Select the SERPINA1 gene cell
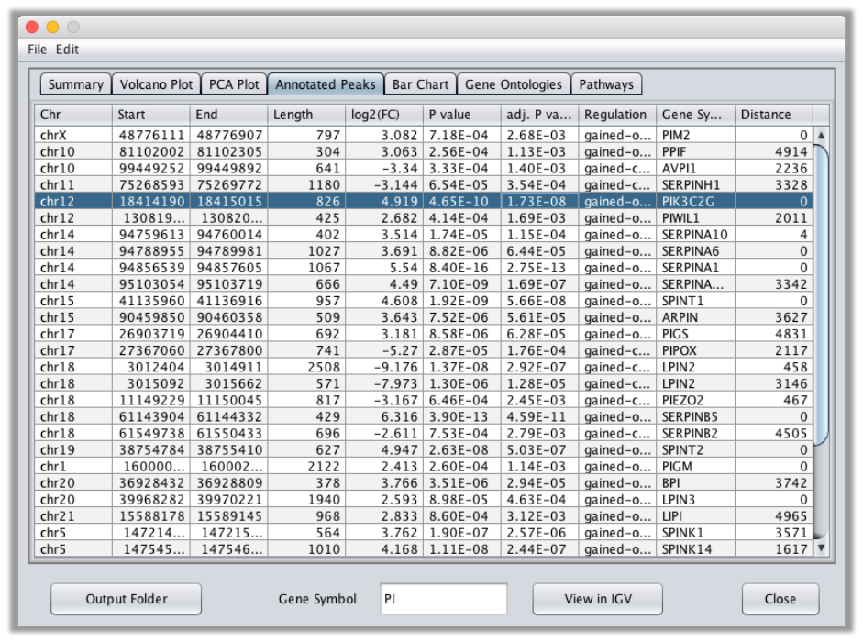863x642 pixels. pos(695,268)
